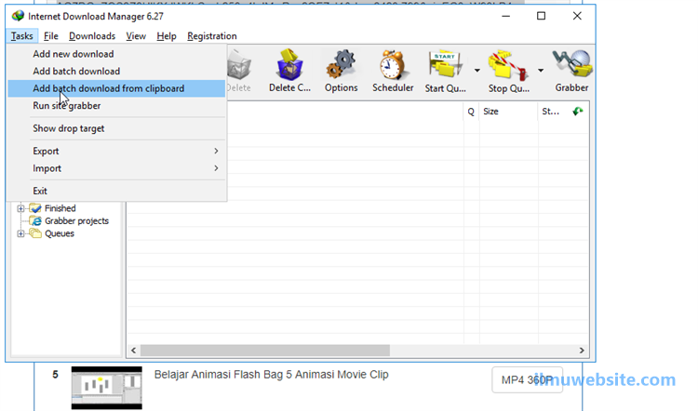698x411 pixels.
Task: Open the Scheduler clock icon
Action: click(393, 65)
